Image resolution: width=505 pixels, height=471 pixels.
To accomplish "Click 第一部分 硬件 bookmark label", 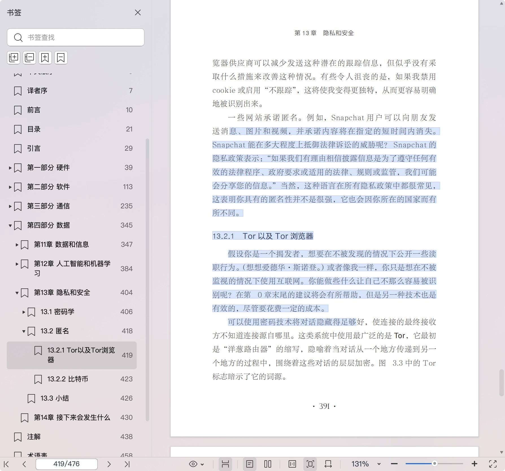I will (x=48, y=168).
